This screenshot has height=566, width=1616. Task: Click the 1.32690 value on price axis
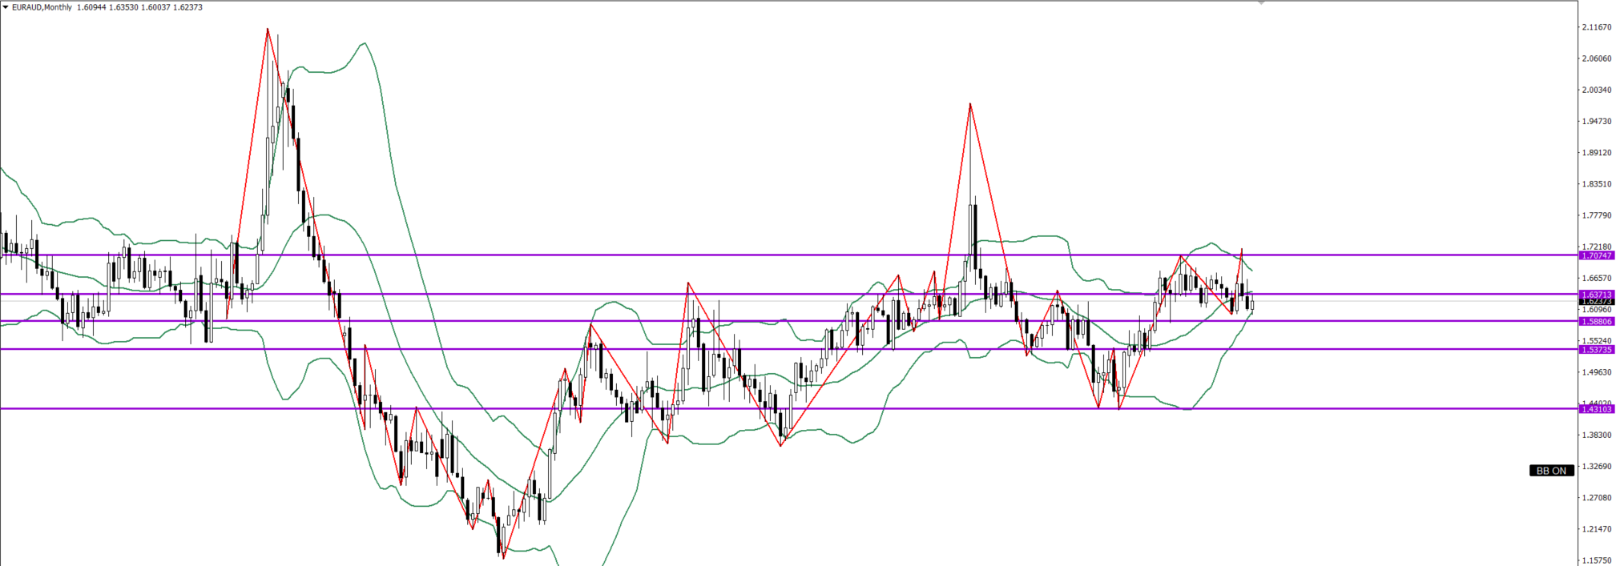pyautogui.click(x=1596, y=466)
